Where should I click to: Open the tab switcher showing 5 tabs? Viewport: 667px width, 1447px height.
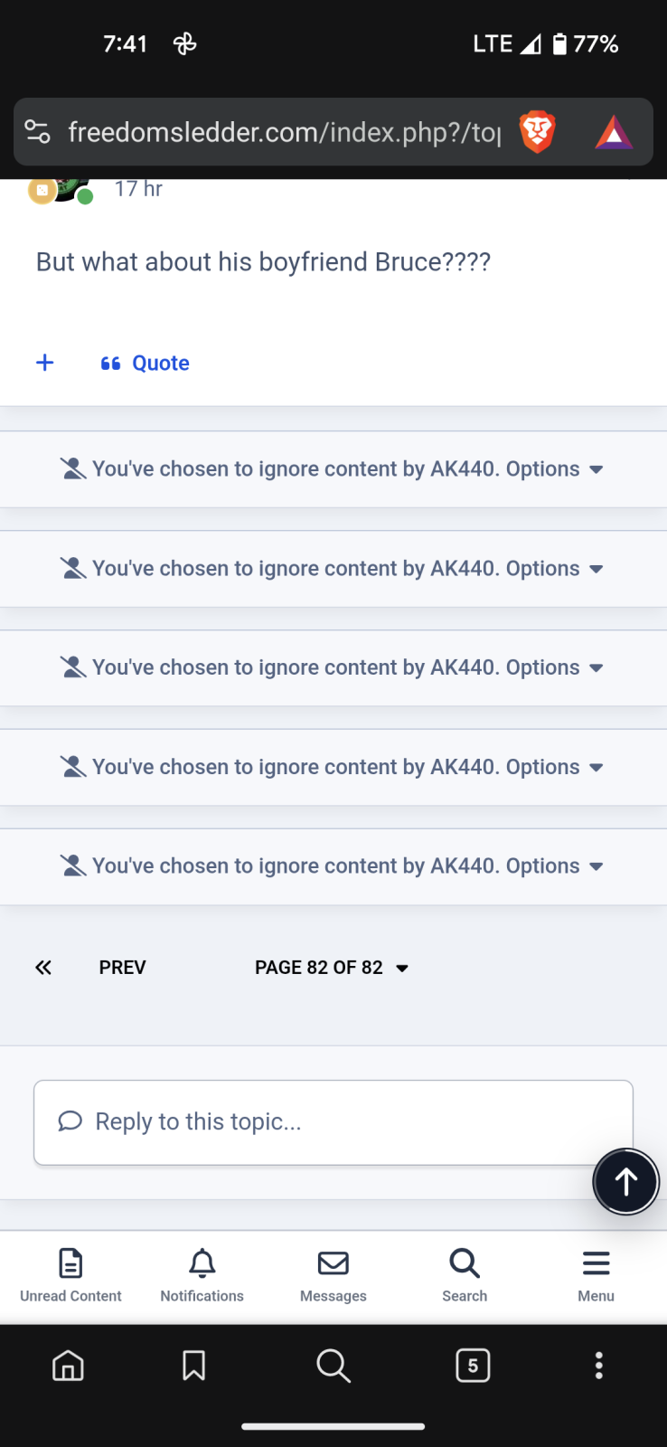click(473, 1366)
